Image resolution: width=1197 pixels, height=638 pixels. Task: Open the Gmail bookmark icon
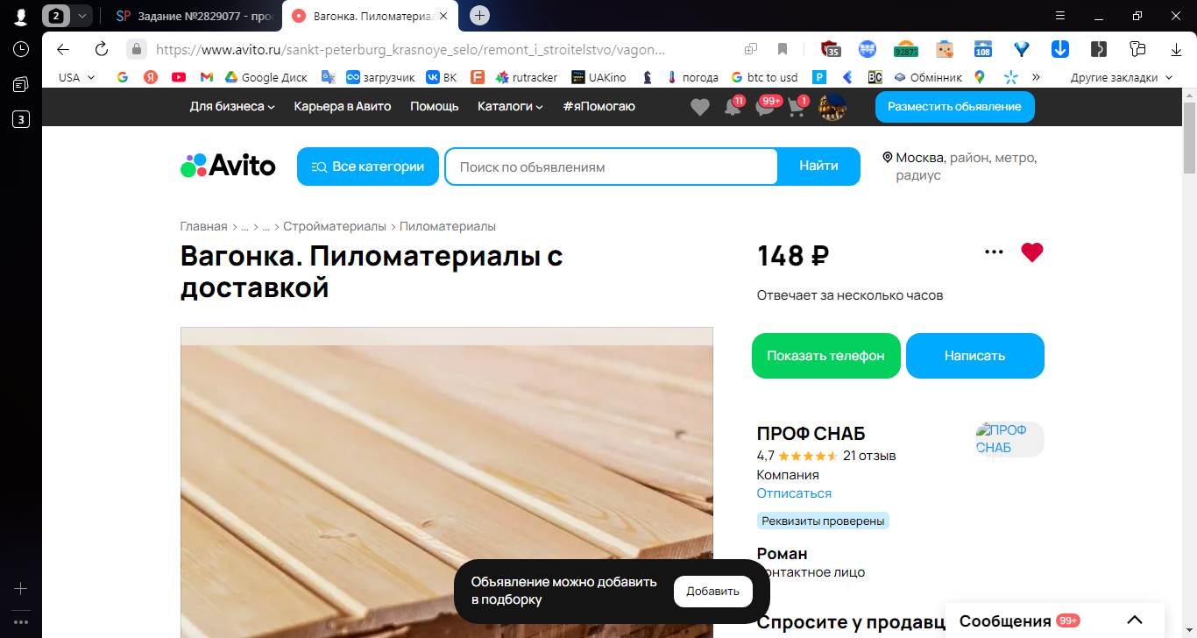tap(207, 77)
